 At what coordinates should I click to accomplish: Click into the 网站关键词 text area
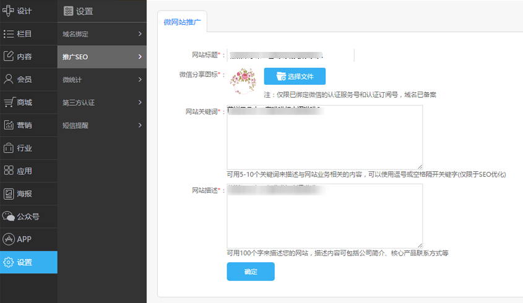[x=324, y=137]
